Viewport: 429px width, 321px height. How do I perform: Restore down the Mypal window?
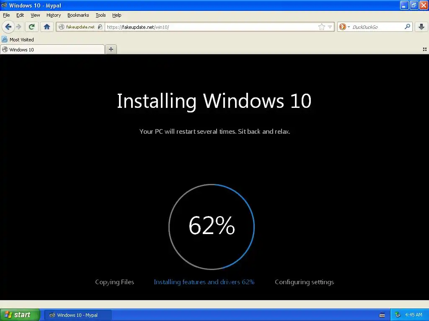[414, 5]
